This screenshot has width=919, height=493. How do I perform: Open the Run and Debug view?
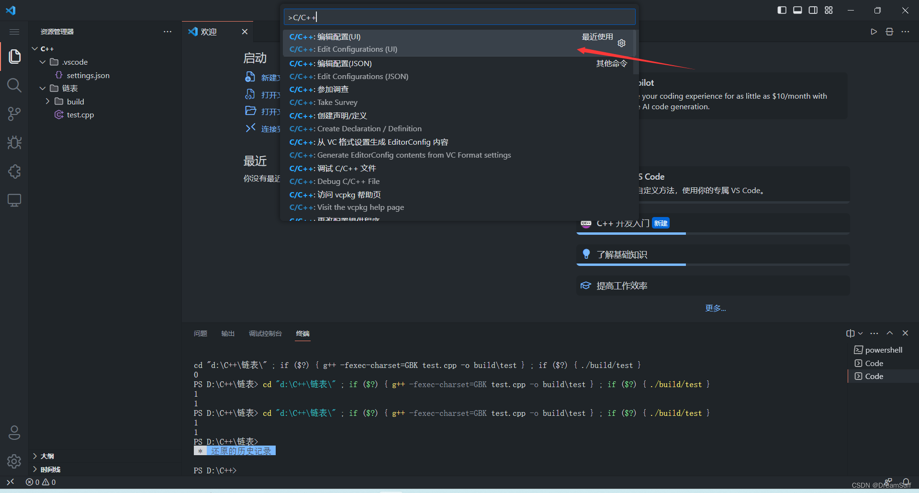14,143
